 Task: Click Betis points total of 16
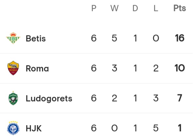pyautogui.click(x=180, y=38)
